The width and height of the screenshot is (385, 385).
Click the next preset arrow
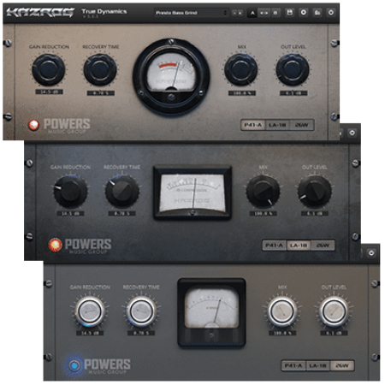pyautogui.click(x=240, y=13)
